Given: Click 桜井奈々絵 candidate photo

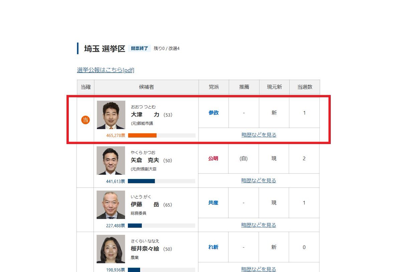Looking at the screenshot, I should point(111,249).
